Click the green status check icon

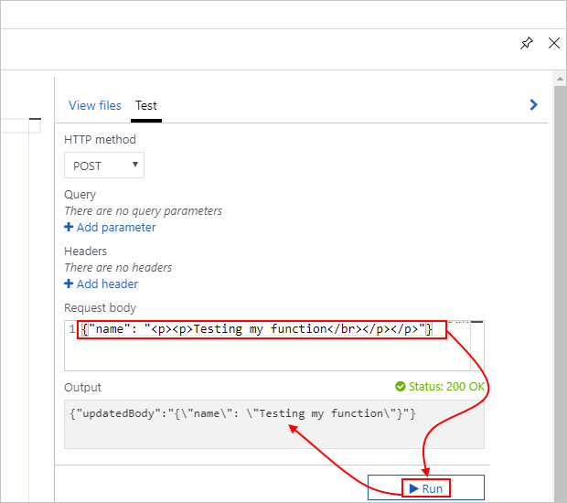400,387
